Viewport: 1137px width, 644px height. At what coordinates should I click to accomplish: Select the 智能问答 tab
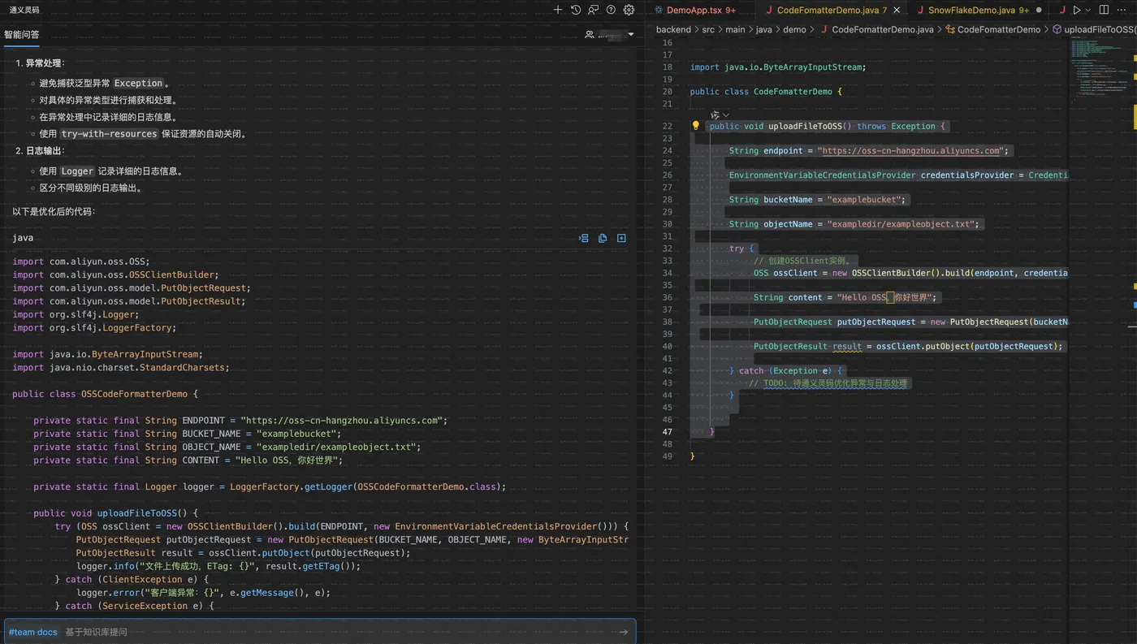(x=21, y=35)
